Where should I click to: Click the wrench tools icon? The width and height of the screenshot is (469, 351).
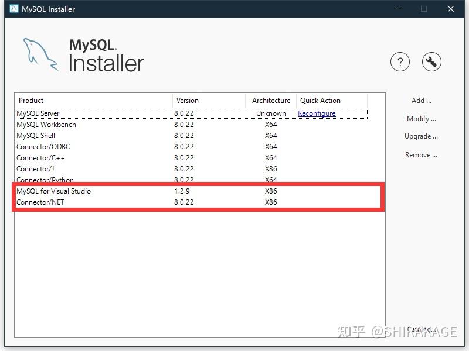click(431, 61)
